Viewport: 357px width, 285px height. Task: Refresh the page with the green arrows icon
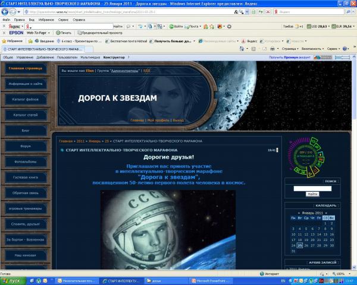[261, 12]
